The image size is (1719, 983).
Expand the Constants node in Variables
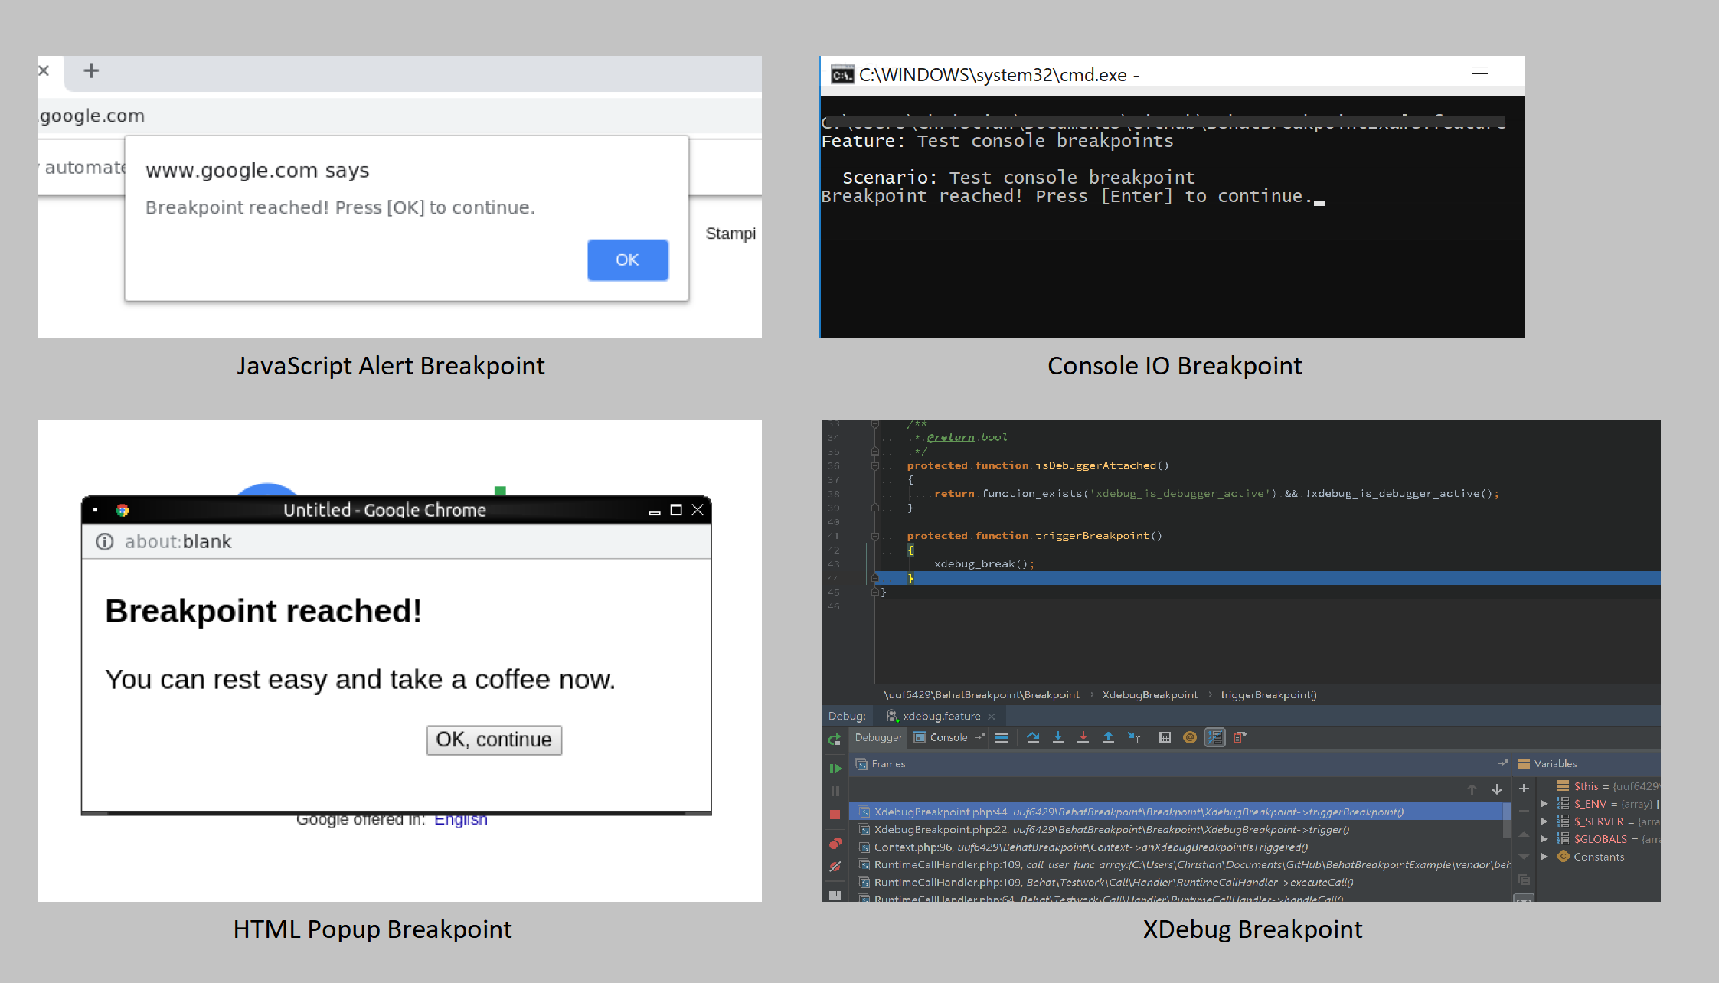point(1544,857)
